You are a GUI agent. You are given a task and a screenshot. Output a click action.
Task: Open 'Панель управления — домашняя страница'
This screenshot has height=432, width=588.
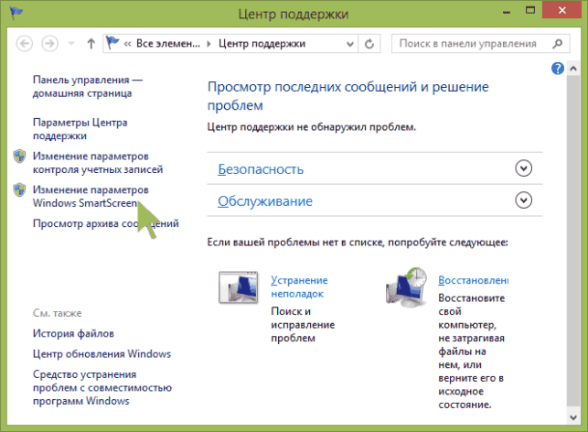point(88,86)
